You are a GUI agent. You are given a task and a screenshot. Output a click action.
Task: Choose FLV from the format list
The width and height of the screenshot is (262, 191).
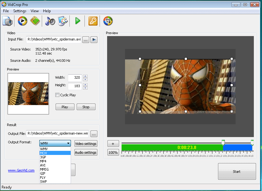[x=55, y=178]
